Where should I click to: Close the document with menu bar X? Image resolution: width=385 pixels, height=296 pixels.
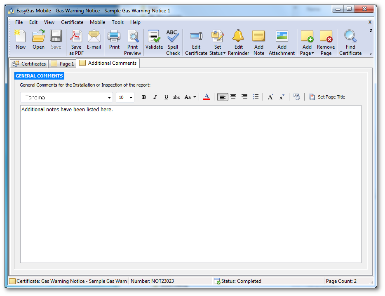pos(370,22)
